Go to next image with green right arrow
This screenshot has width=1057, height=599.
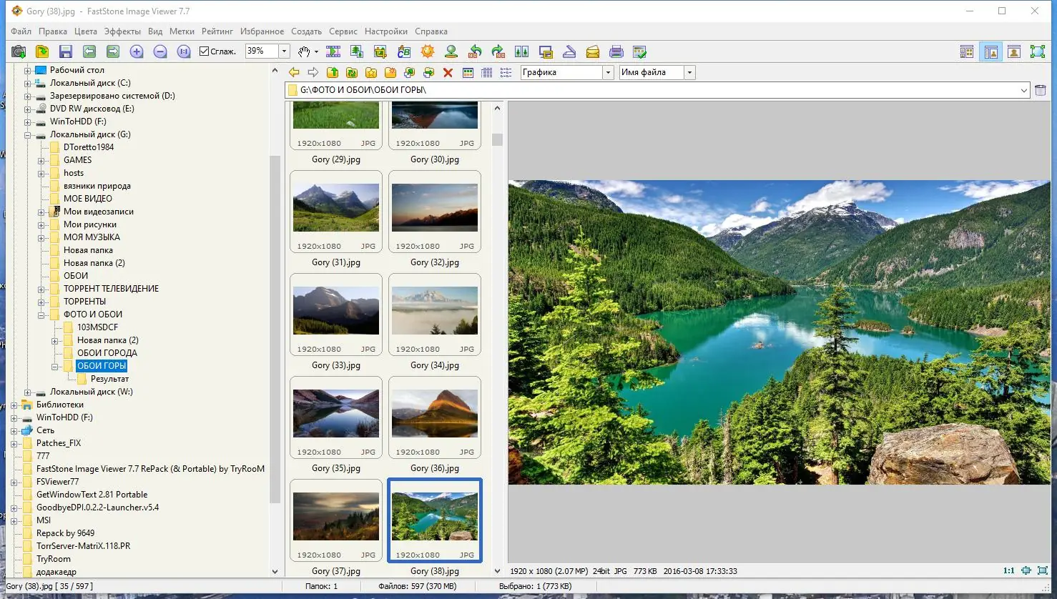pos(113,51)
